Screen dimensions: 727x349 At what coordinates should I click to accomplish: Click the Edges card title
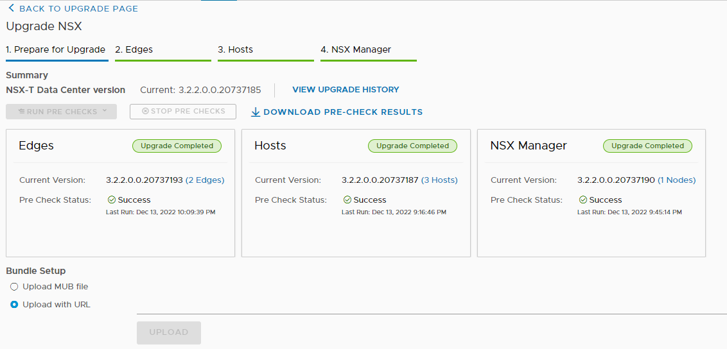[x=36, y=146]
